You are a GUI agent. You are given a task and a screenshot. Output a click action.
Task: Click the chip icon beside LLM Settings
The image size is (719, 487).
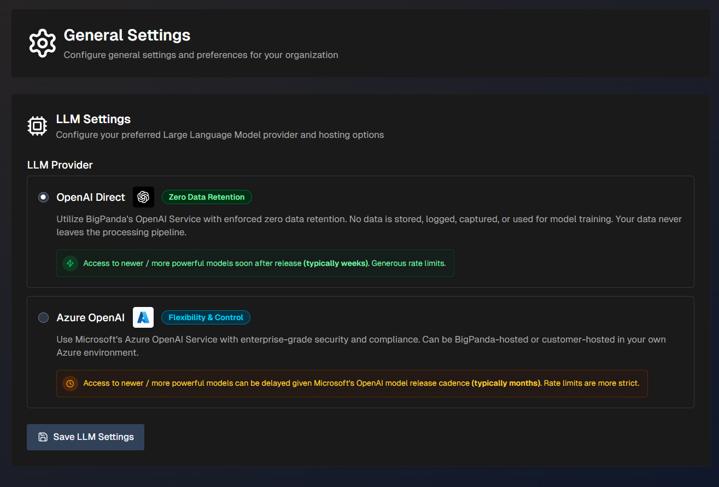pyautogui.click(x=37, y=126)
